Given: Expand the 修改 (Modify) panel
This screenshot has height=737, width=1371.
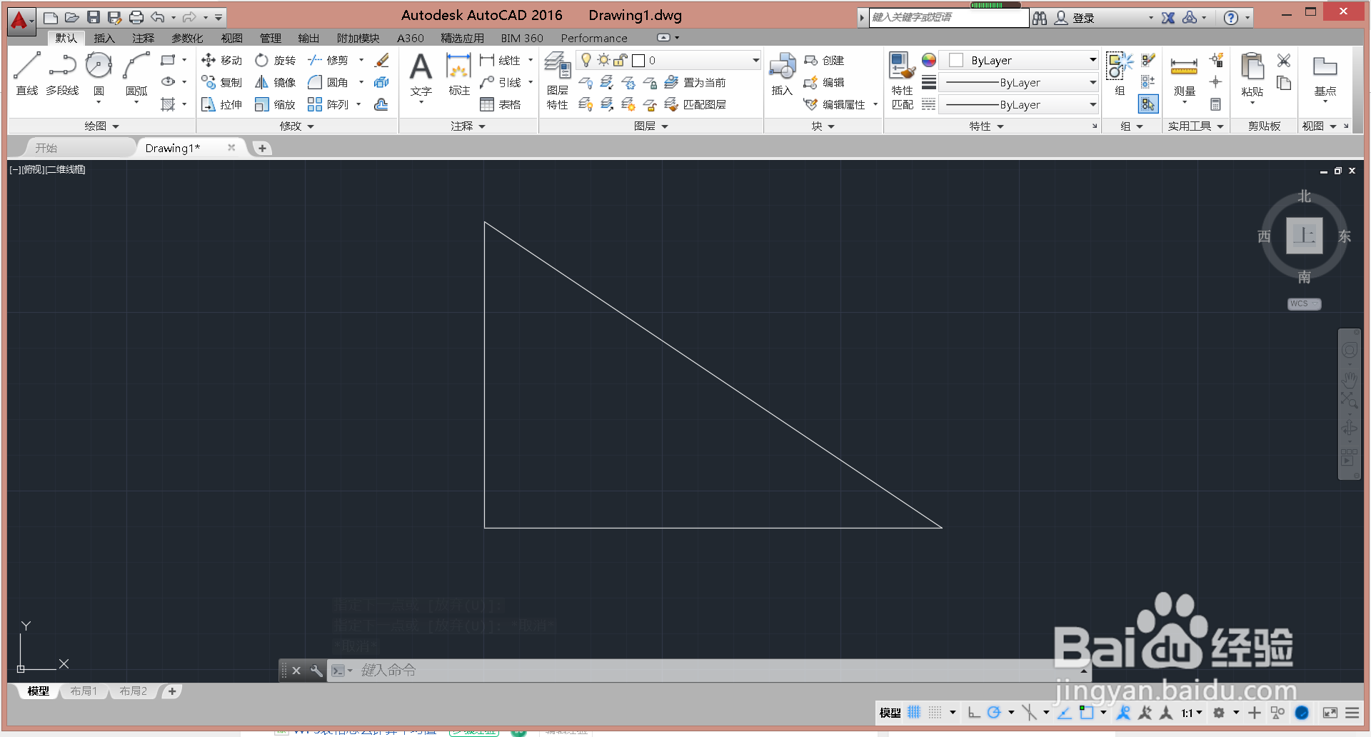Looking at the screenshot, I should point(297,126).
